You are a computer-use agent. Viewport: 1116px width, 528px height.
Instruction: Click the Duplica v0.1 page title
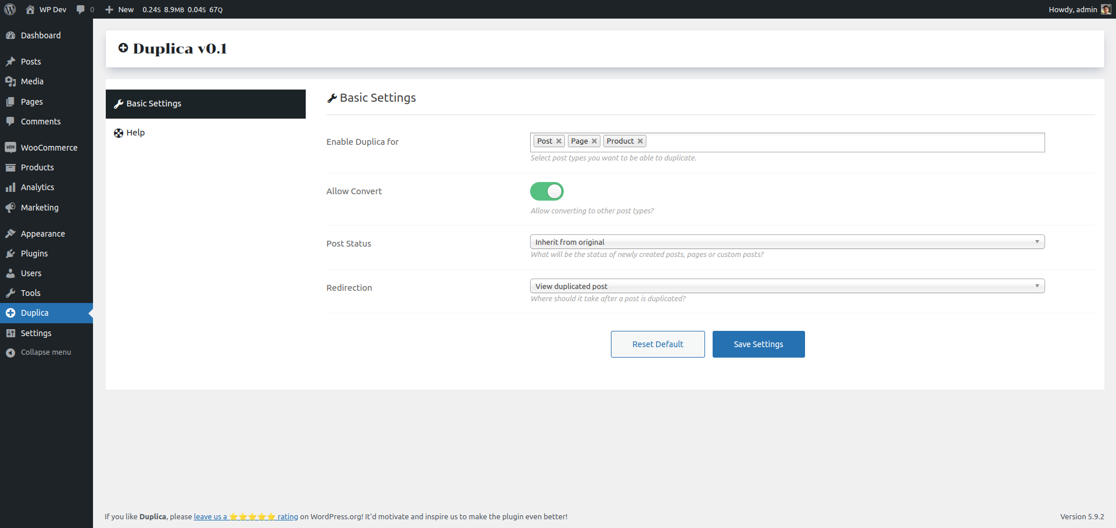point(180,49)
